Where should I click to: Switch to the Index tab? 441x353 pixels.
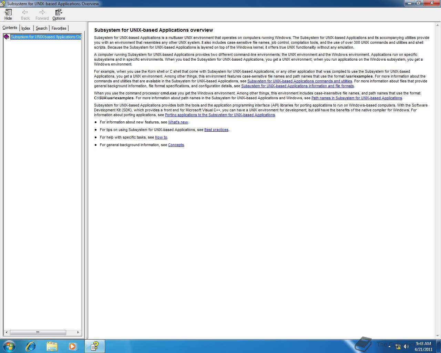tap(26, 28)
